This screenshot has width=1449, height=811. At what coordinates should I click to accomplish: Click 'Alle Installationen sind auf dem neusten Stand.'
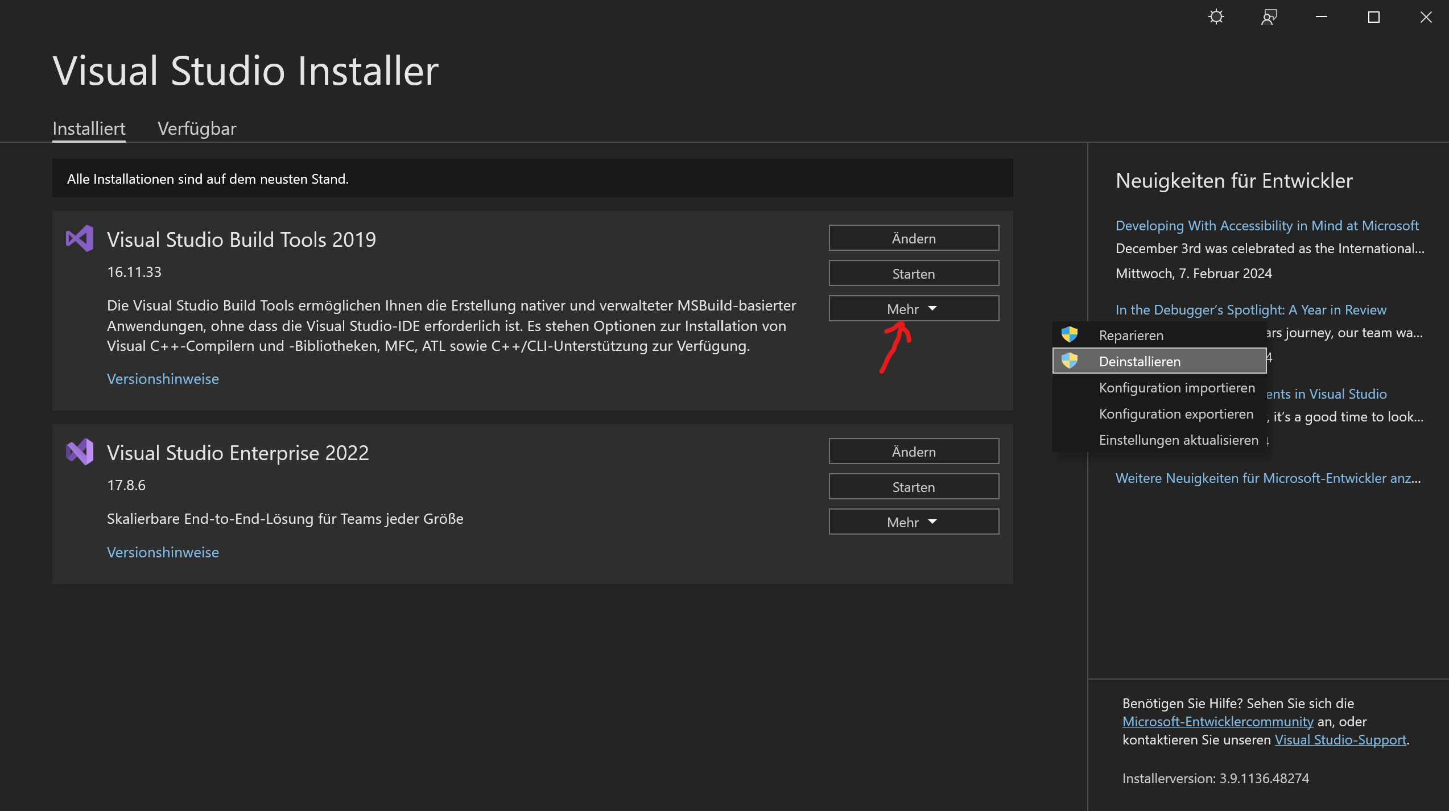pyautogui.click(x=208, y=179)
